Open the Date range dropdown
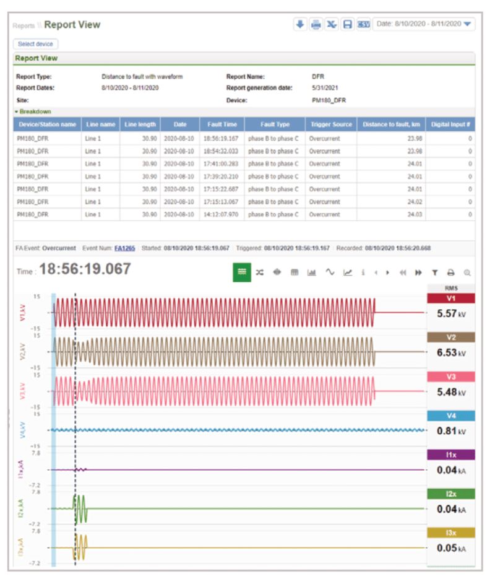This screenshot has width=495, height=584. [424, 24]
